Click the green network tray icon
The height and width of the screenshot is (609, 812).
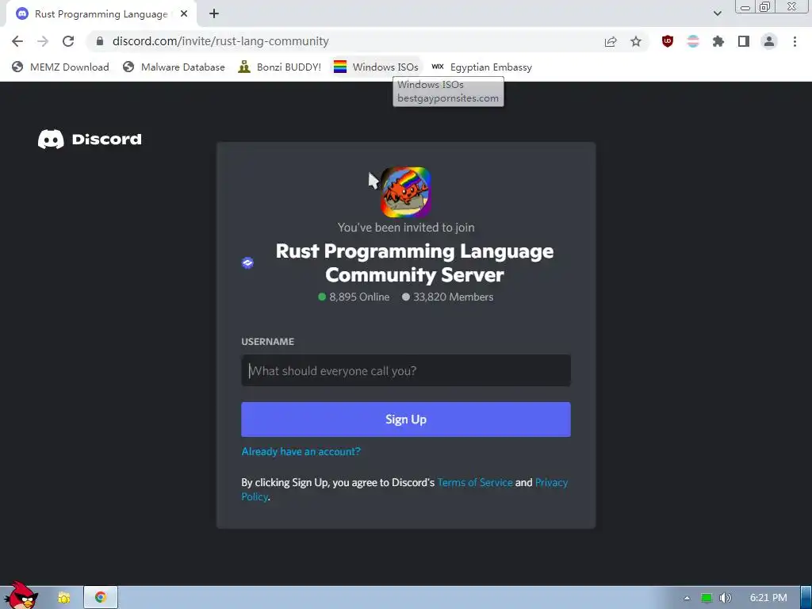click(707, 598)
